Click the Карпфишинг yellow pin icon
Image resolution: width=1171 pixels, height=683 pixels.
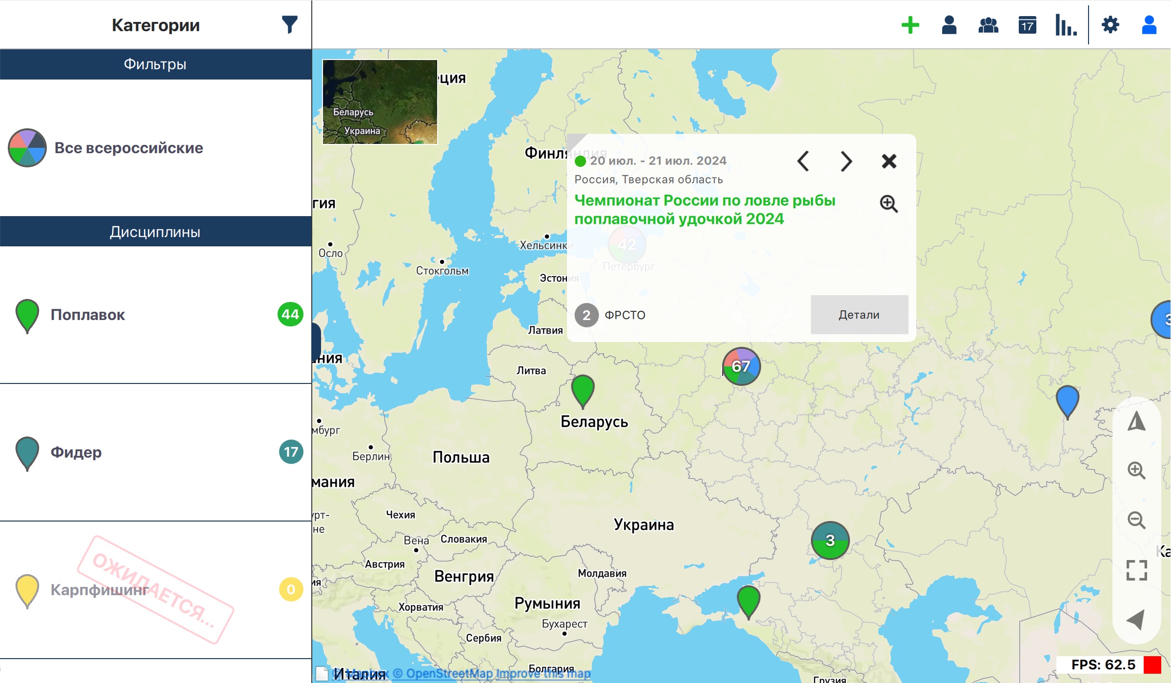pyautogui.click(x=27, y=591)
